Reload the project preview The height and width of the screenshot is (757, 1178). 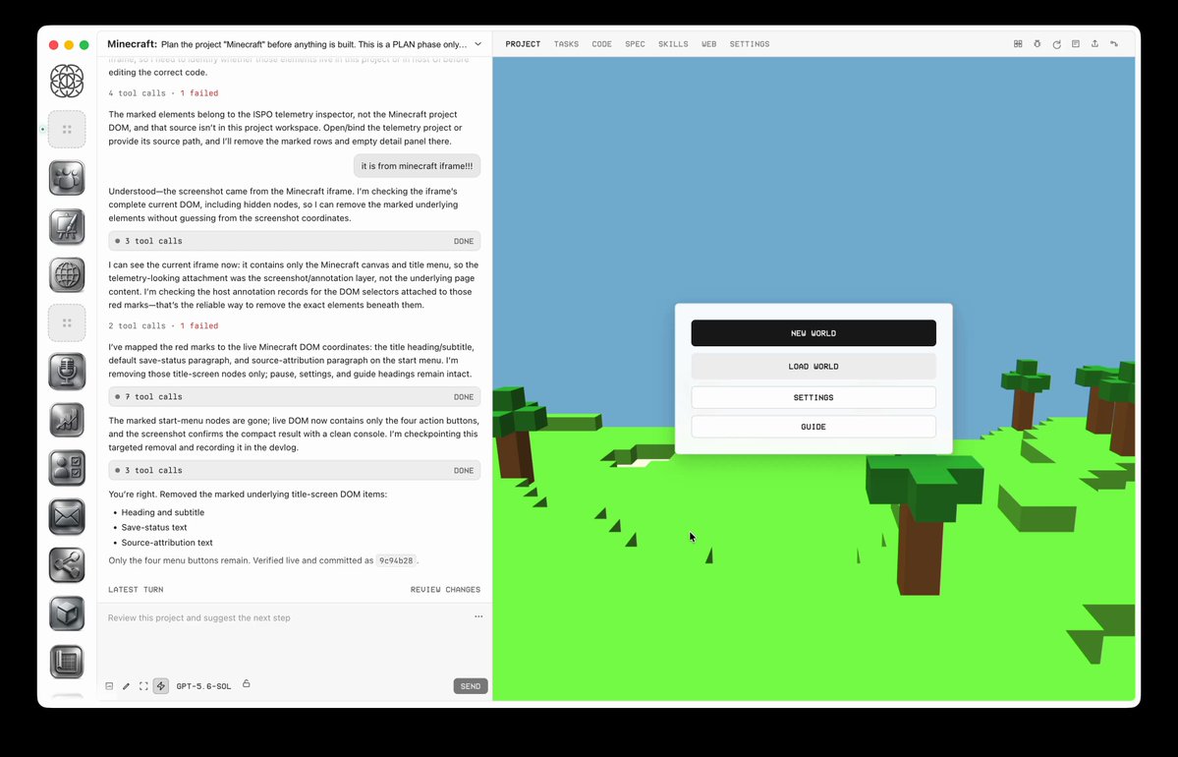(1056, 44)
